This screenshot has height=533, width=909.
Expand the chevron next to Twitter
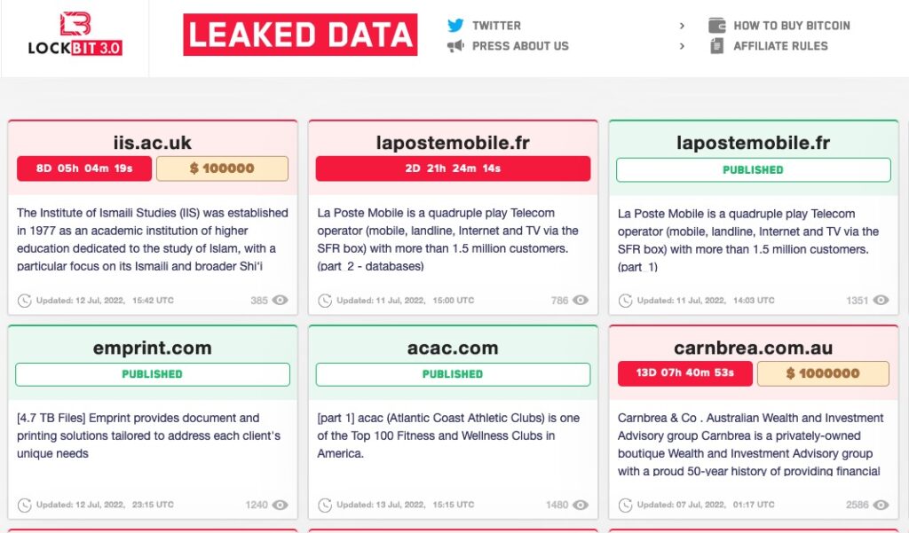(683, 26)
